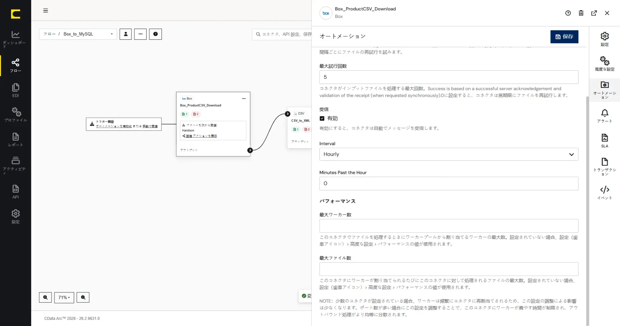Click the 保存 save button
Viewport: 620px width, 326px height.
[564, 37]
